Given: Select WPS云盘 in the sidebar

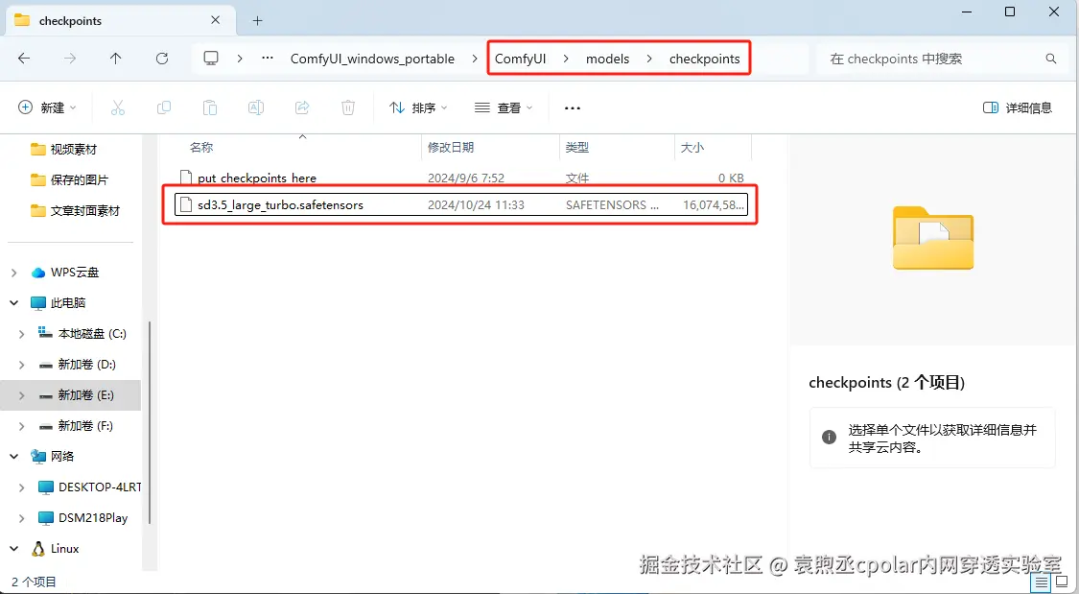Looking at the screenshot, I should click(74, 273).
